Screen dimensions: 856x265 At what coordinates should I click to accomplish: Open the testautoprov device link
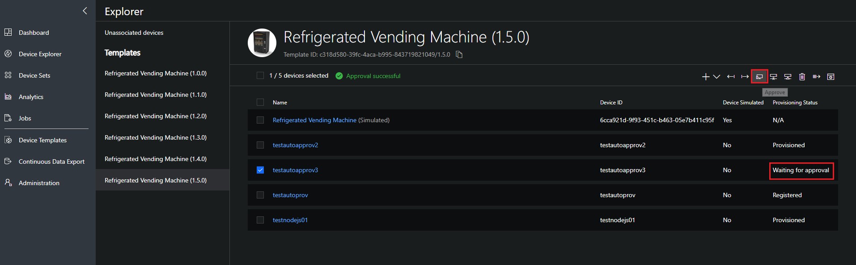coord(290,195)
